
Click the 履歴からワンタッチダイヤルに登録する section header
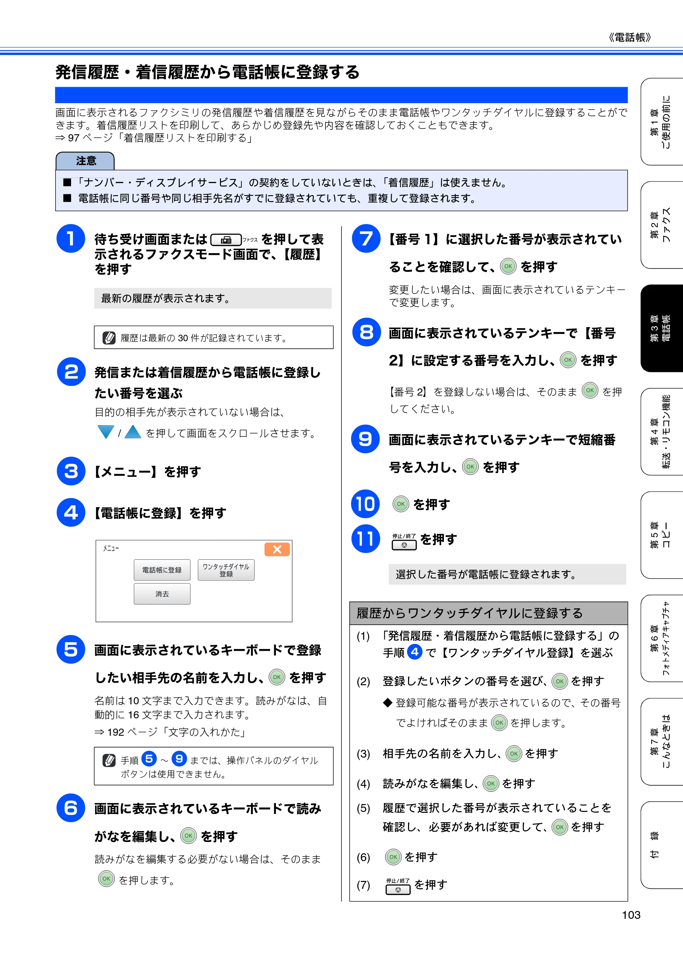coord(488,613)
